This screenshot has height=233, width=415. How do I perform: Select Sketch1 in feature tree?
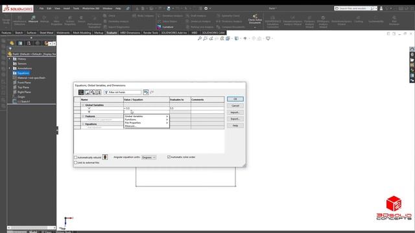click(23, 102)
